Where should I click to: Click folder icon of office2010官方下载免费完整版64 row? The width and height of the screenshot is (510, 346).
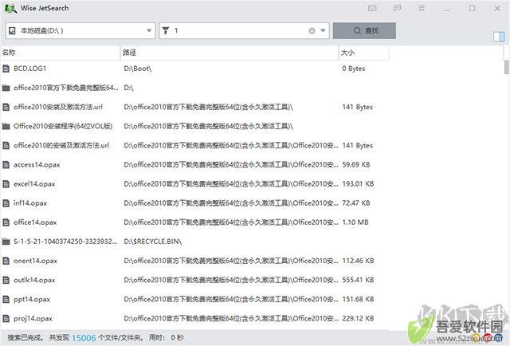click(6, 88)
